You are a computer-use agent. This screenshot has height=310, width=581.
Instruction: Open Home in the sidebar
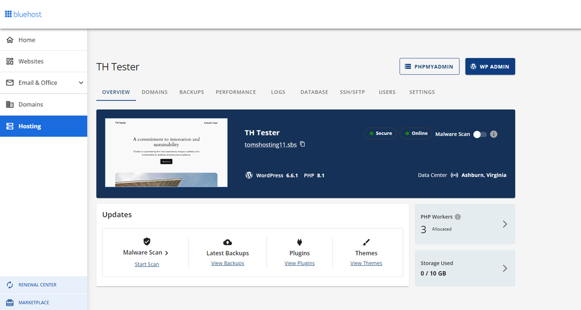point(44,40)
